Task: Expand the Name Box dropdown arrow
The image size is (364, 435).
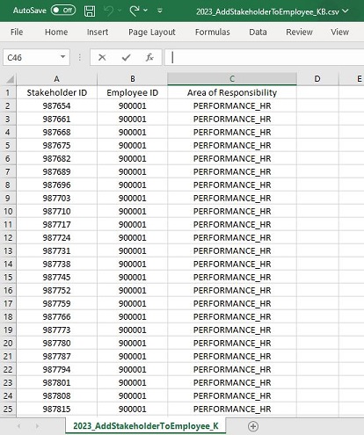Action: (62, 57)
